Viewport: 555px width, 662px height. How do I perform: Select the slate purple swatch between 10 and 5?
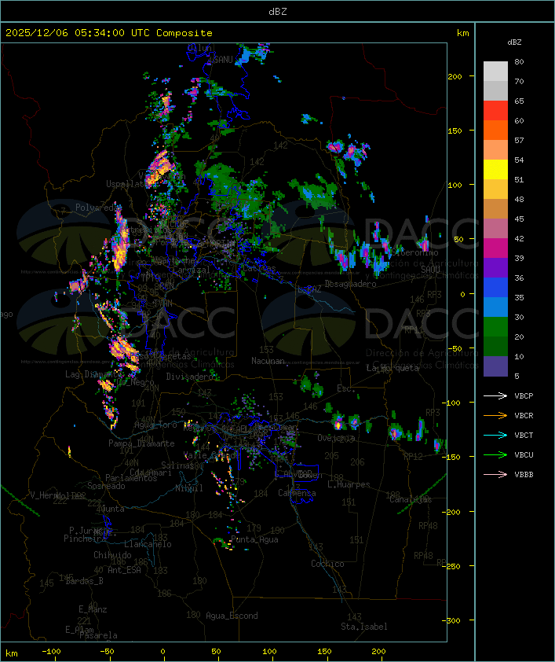(495, 366)
